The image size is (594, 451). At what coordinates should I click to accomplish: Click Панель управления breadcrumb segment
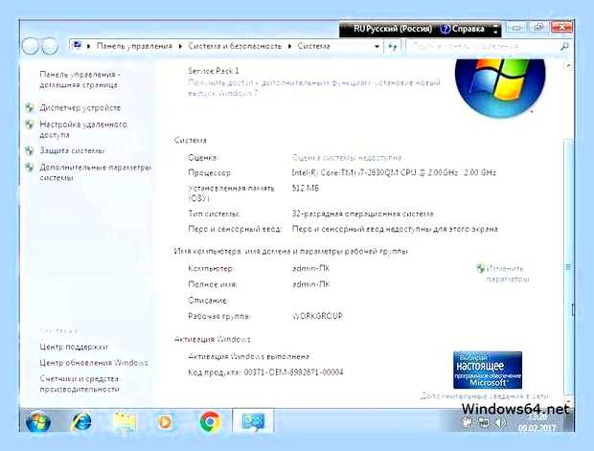pyautogui.click(x=134, y=46)
